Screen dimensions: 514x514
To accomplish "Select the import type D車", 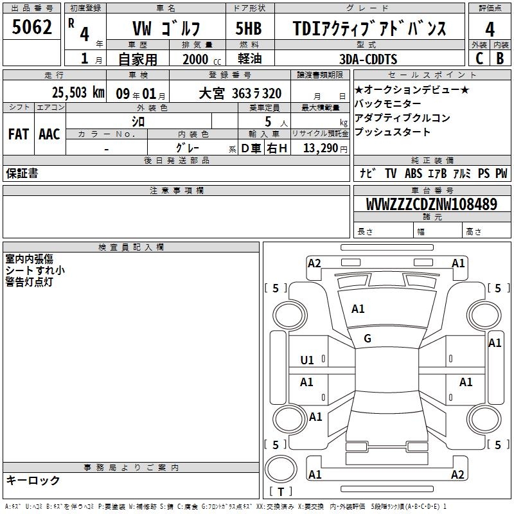I will click(251, 148).
